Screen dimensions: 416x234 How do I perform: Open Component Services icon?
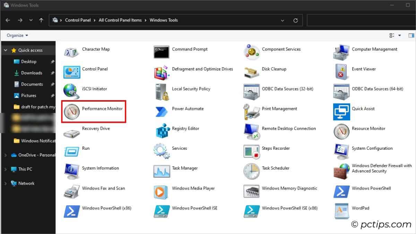[252, 52]
